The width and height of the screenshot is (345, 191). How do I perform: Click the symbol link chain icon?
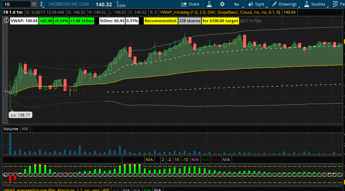tap(41, 4)
